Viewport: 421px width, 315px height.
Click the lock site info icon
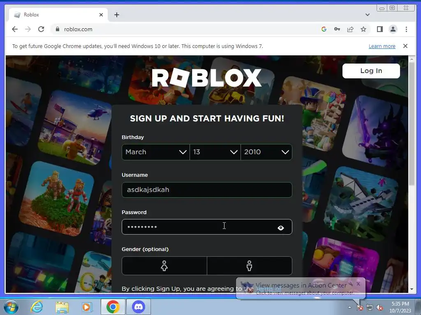coord(57,29)
